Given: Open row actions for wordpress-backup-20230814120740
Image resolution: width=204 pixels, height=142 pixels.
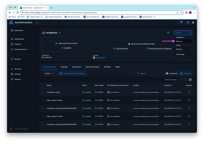Looking at the screenshot, I should click(189, 108).
